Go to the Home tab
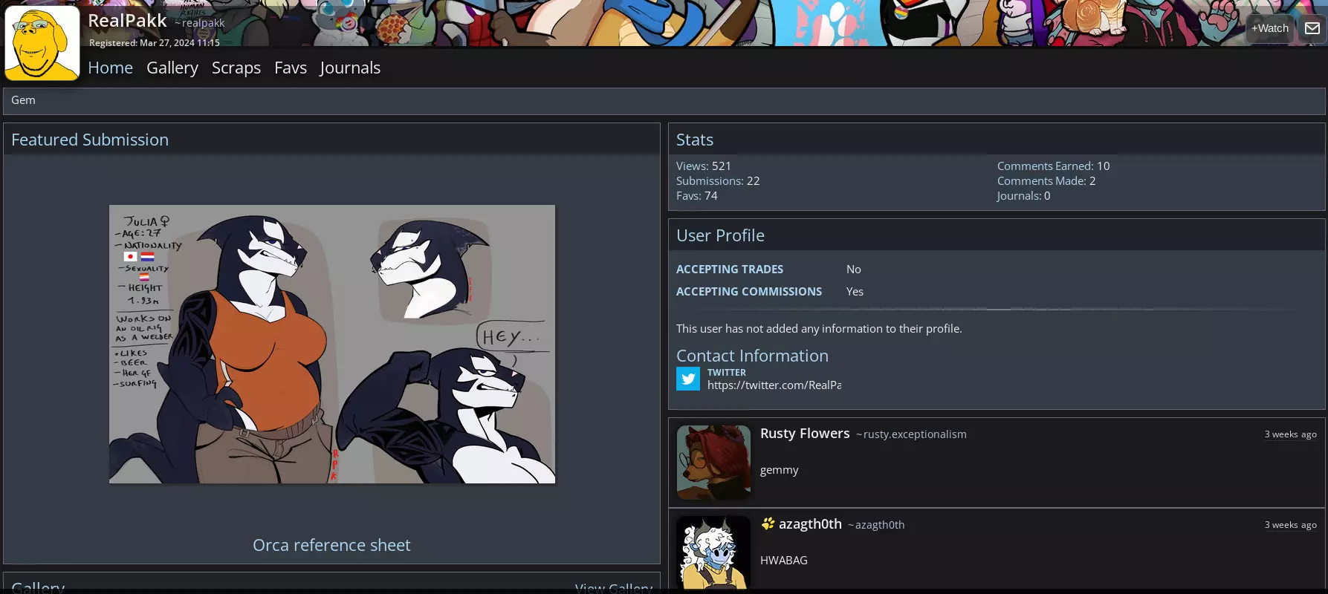This screenshot has width=1328, height=594. 110,68
